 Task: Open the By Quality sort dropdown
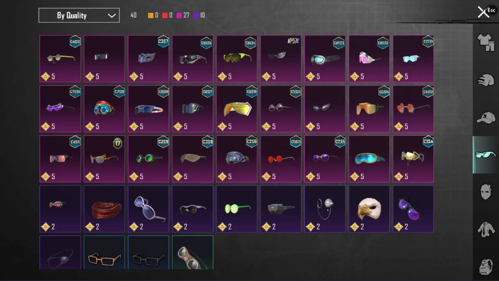[x=79, y=15]
